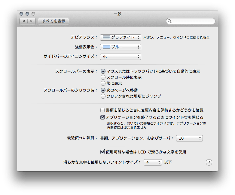The width and height of the screenshot is (235, 195).
Task: Open the help question mark button
Action: coord(209,162)
